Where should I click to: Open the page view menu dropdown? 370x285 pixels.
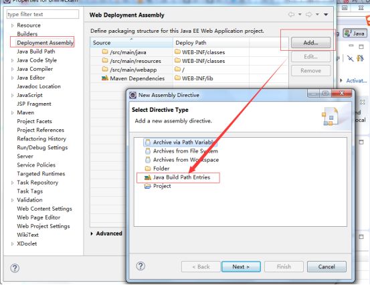(x=326, y=15)
